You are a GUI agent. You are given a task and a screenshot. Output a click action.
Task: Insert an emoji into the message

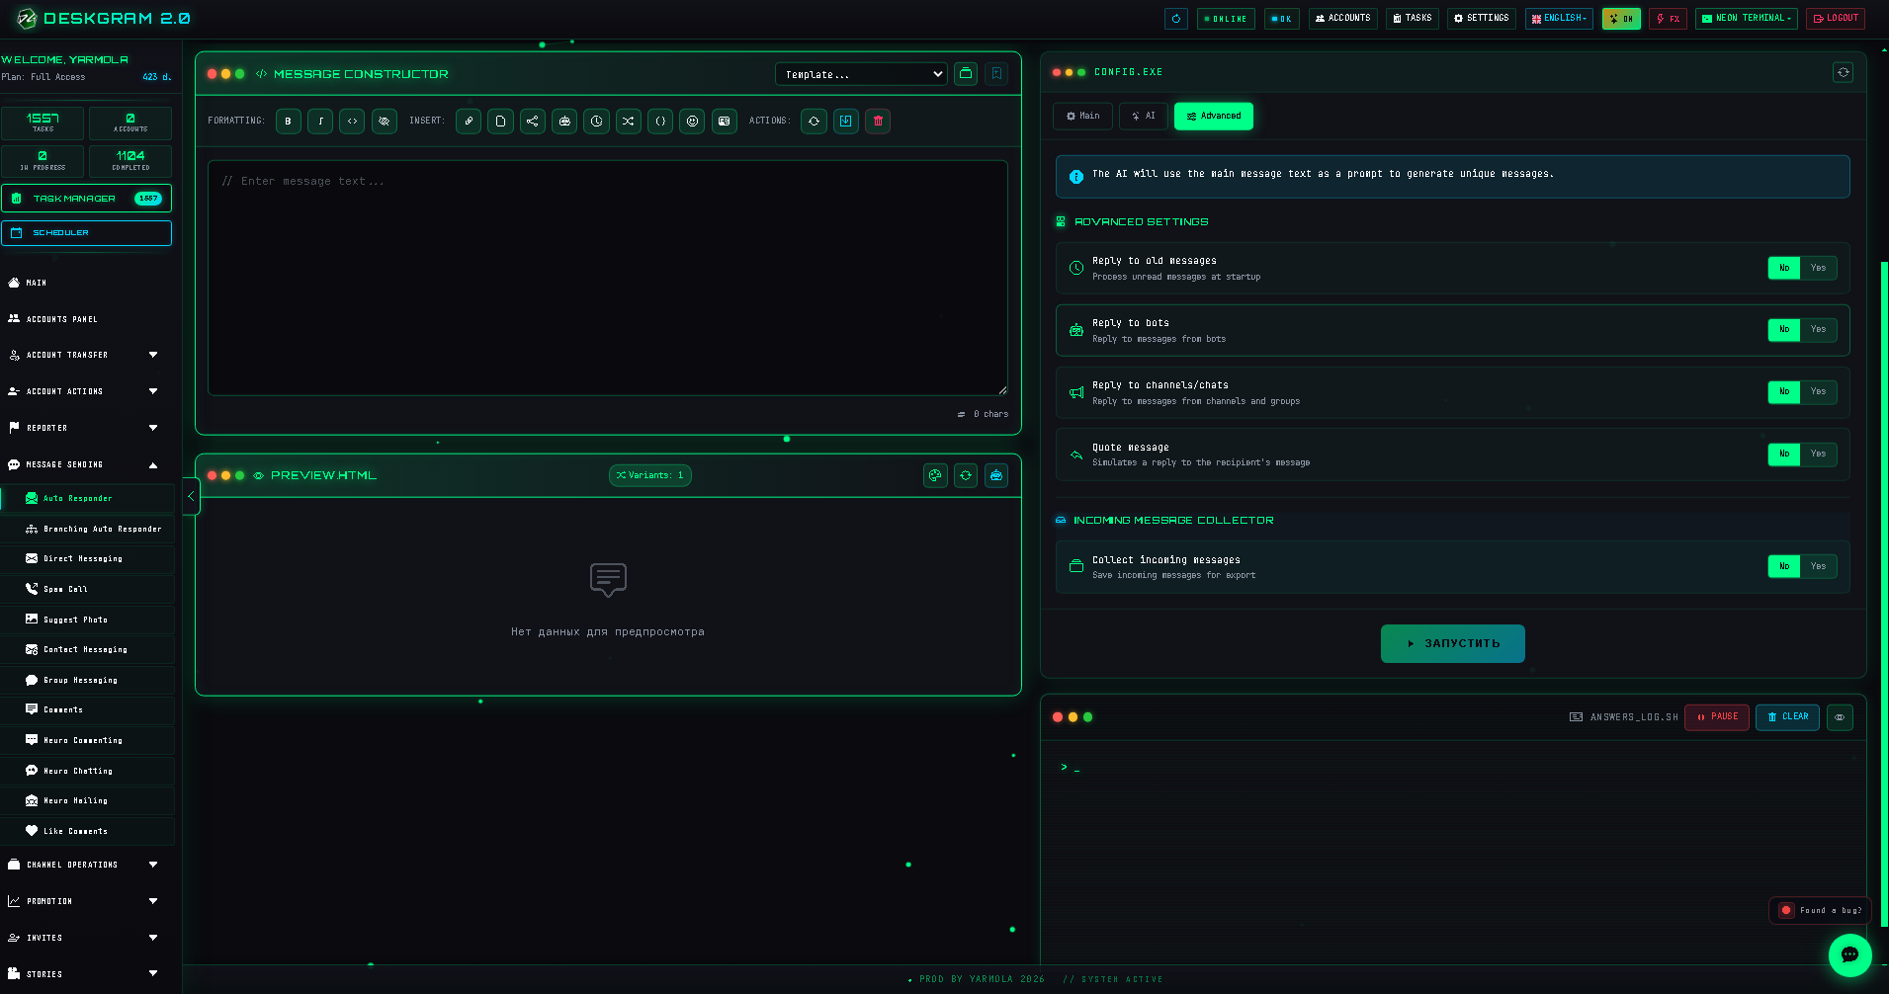[692, 121]
